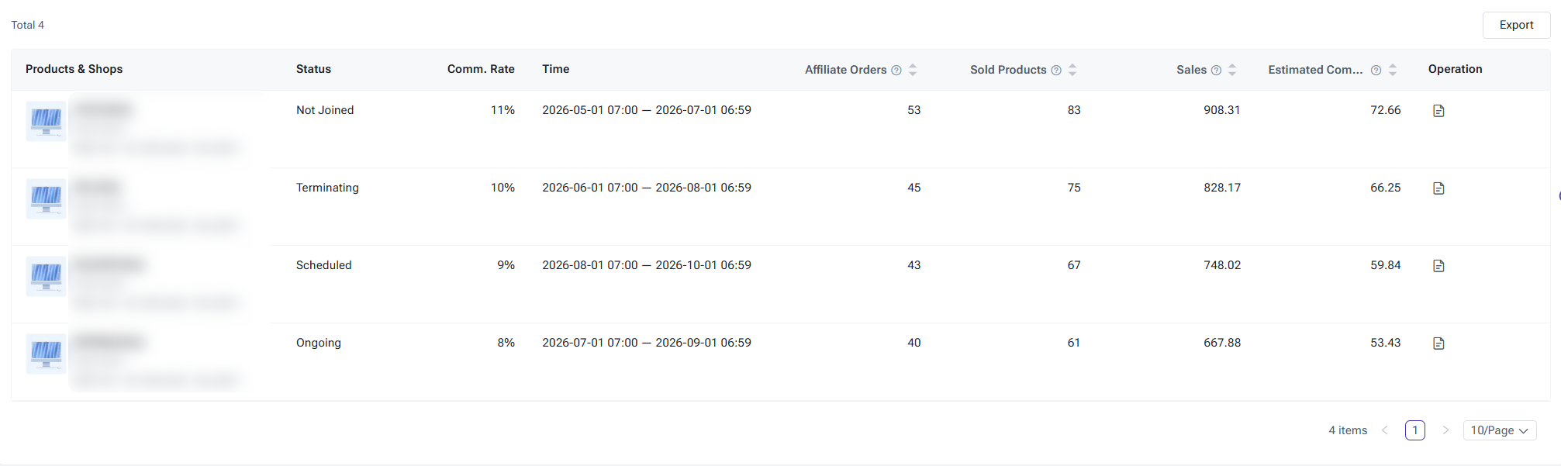This screenshot has height=466, width=1561.
Task: Show help tooltip for Affiliate Orders
Action: 896,71
